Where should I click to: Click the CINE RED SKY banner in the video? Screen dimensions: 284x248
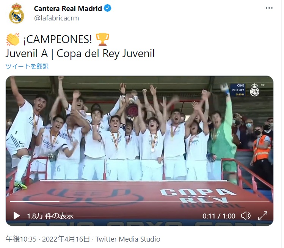(238, 90)
